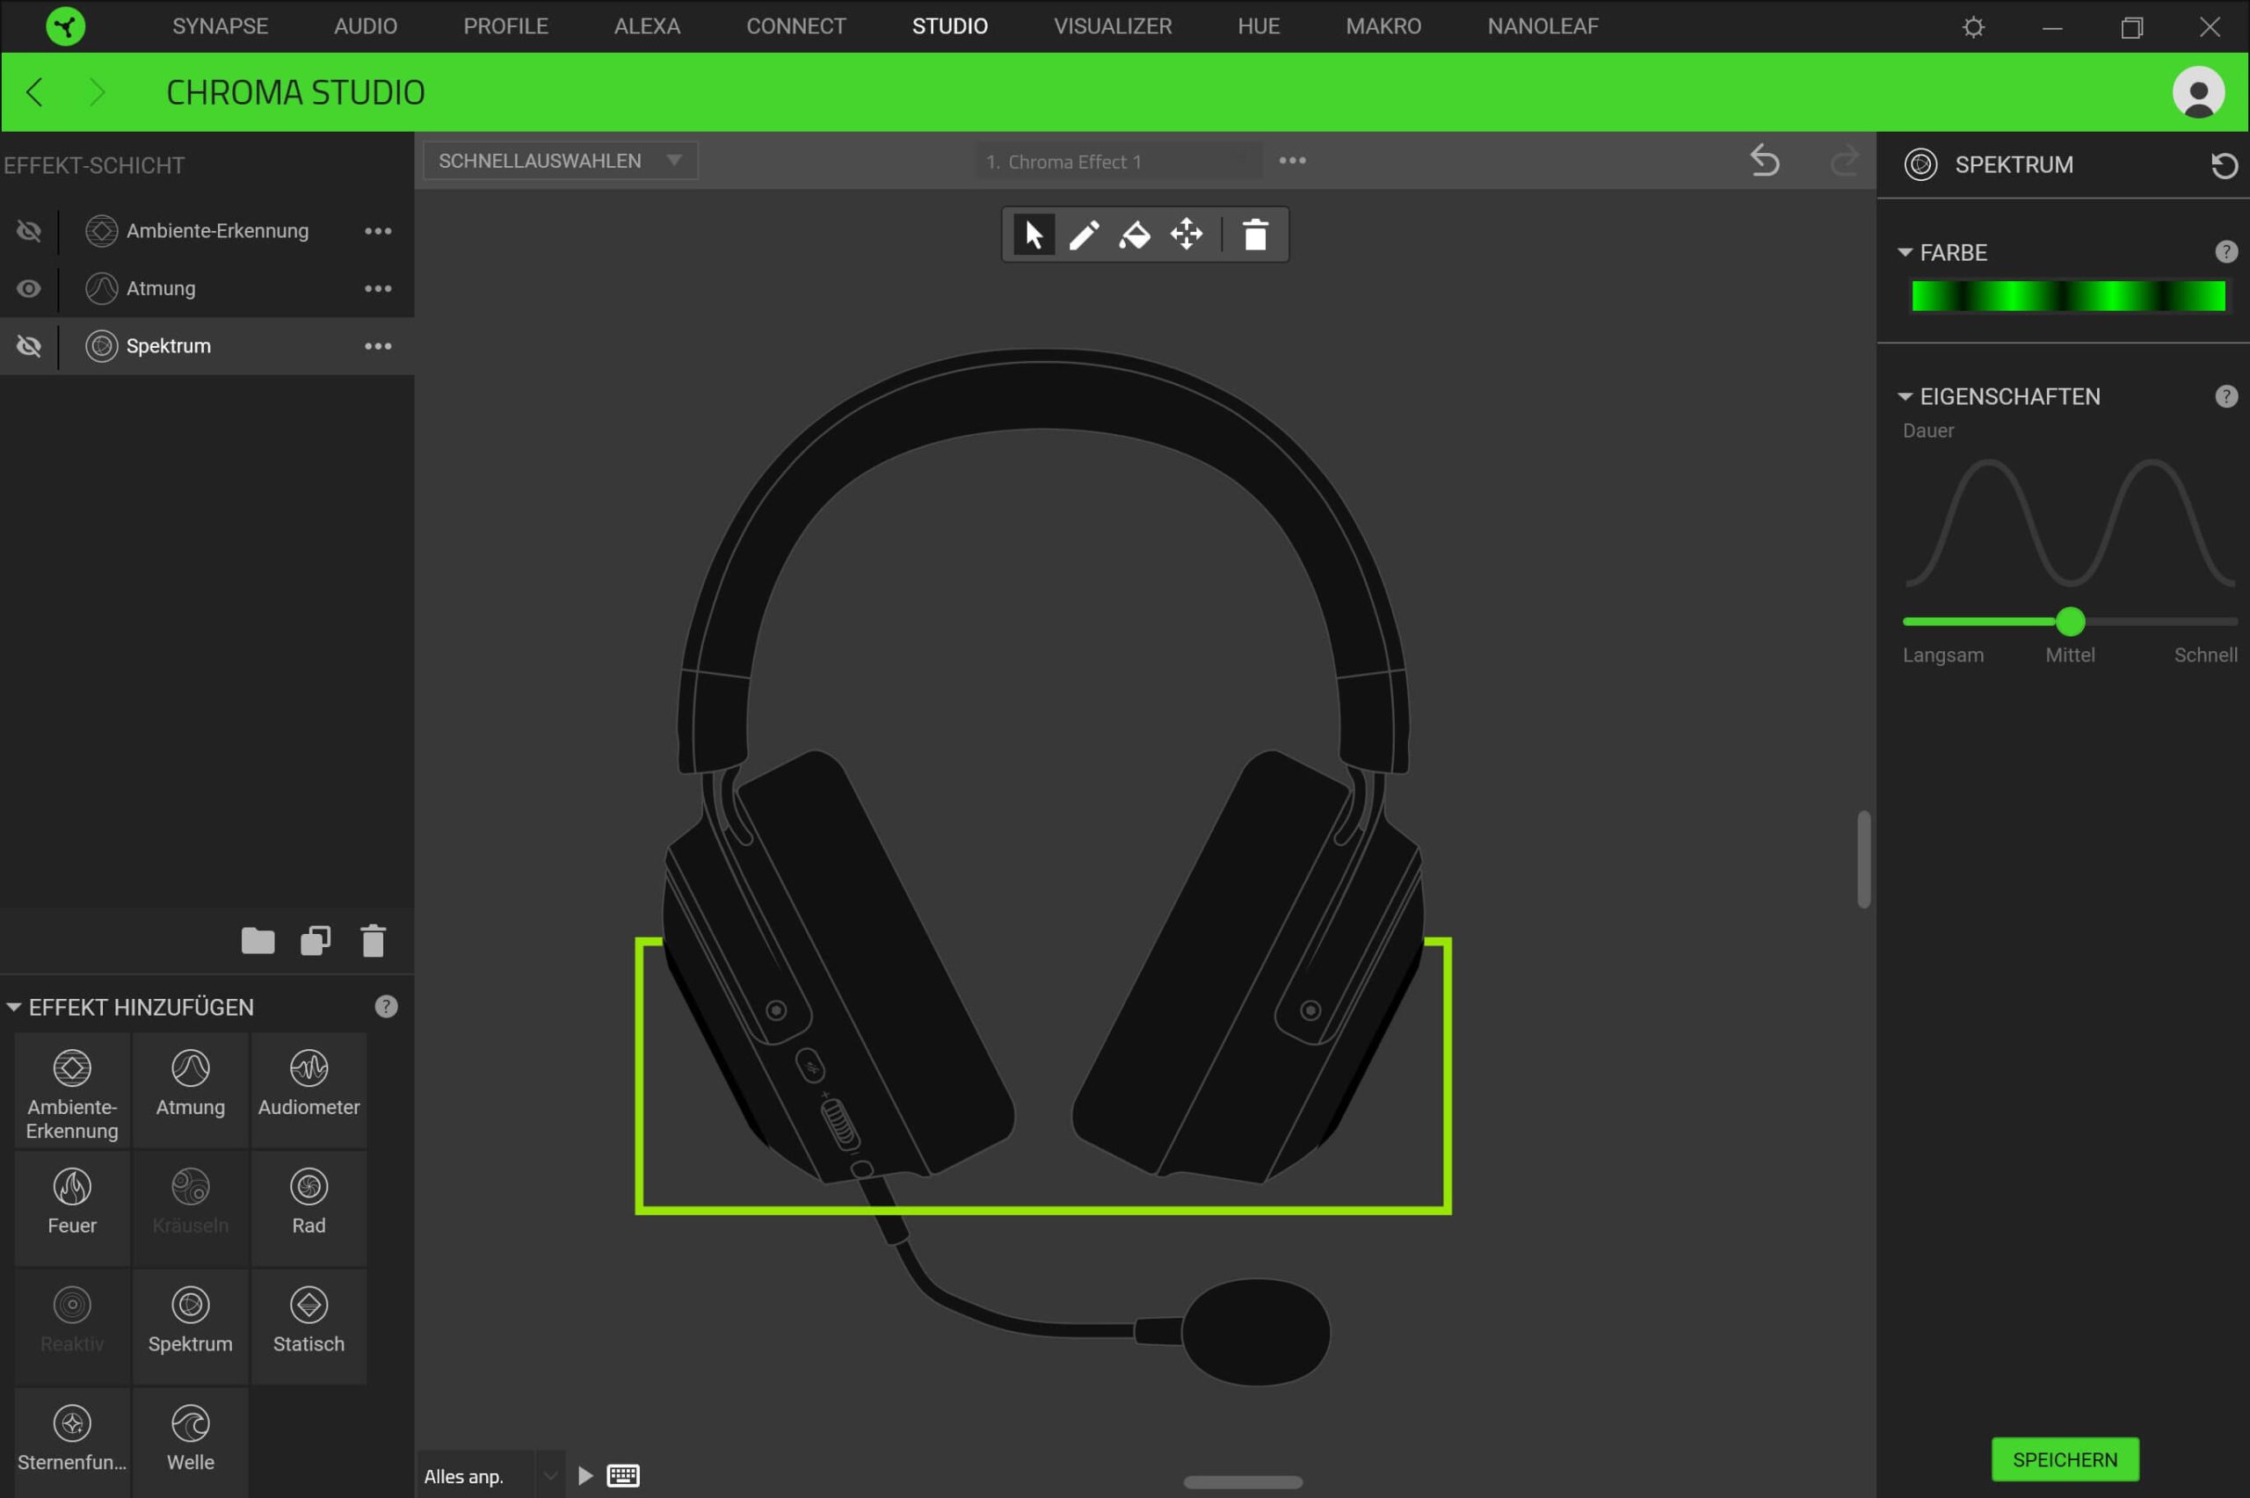Open the Schnellauswahlen dropdown
The image size is (2250, 1498).
tap(560, 161)
